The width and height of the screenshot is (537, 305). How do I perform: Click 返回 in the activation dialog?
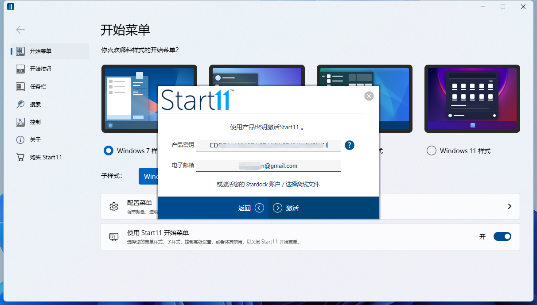point(244,208)
